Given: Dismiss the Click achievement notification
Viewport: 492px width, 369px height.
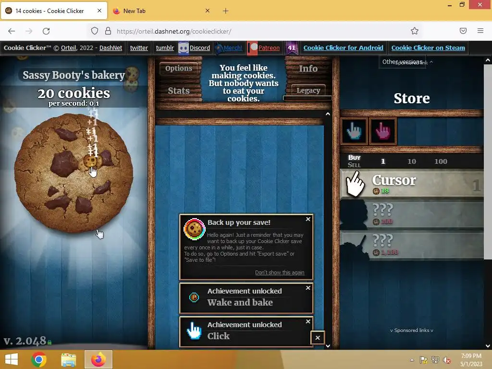Looking at the screenshot, I should tap(308, 321).
